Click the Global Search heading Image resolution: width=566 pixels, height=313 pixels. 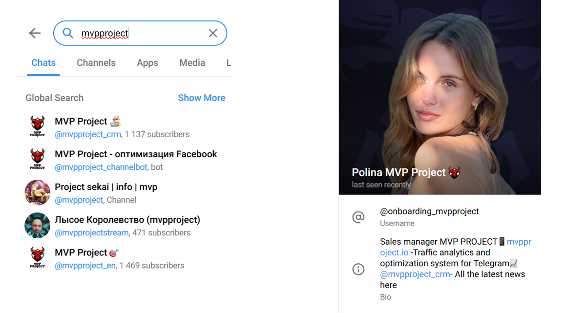(55, 98)
